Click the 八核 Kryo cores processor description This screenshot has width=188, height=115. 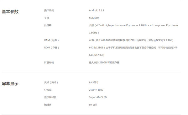coord(133,25)
